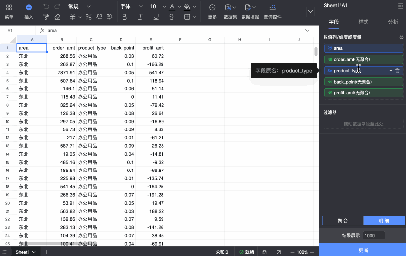Click cell containing 7871.91

(x=62, y=72)
